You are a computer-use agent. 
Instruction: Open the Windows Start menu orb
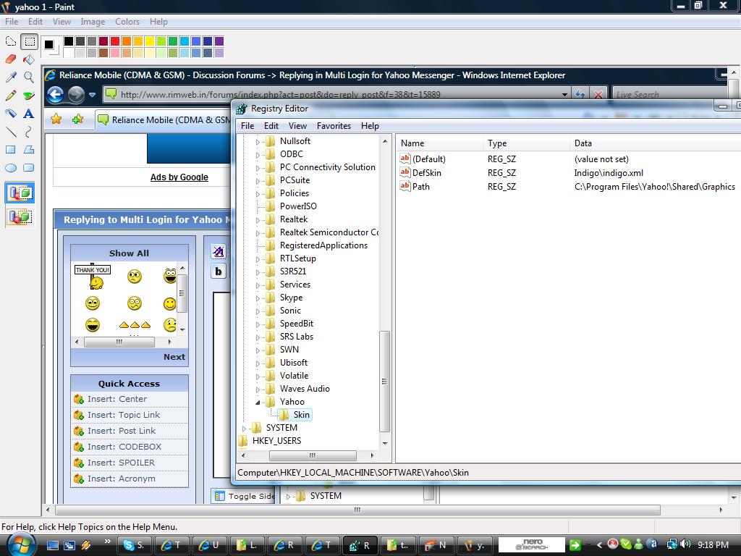tap(20, 544)
